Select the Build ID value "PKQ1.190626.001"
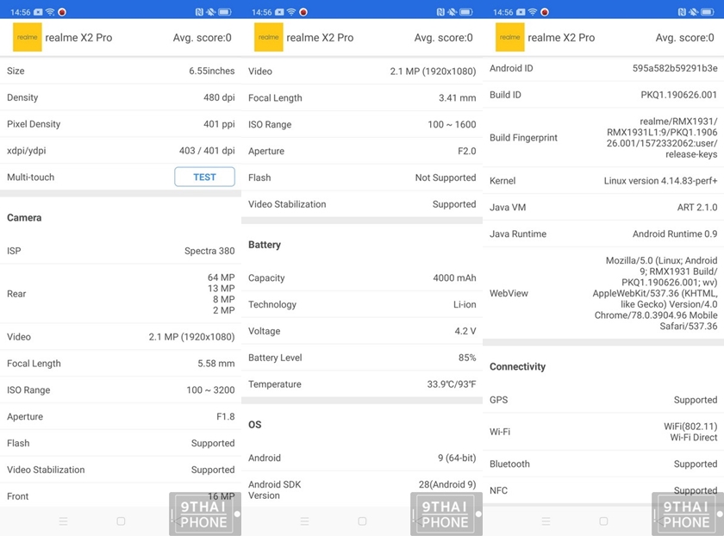The width and height of the screenshot is (724, 536). pyautogui.click(x=679, y=95)
